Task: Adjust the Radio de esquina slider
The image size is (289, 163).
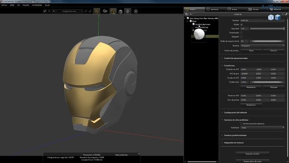Action: coord(267,41)
